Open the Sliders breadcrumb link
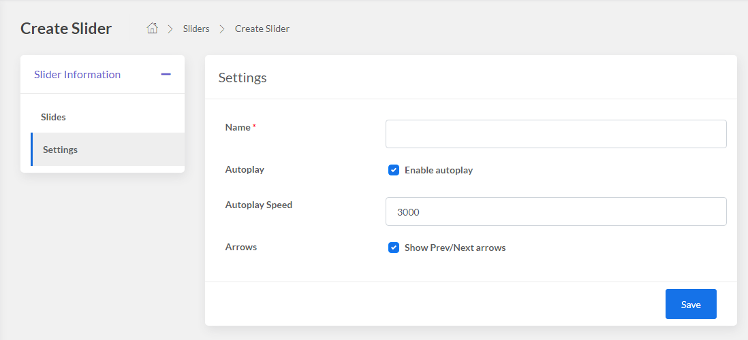This screenshot has width=748, height=340. point(196,29)
